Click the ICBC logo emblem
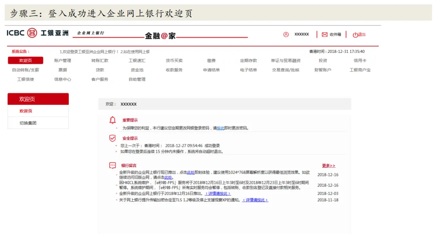 click(x=32, y=33)
